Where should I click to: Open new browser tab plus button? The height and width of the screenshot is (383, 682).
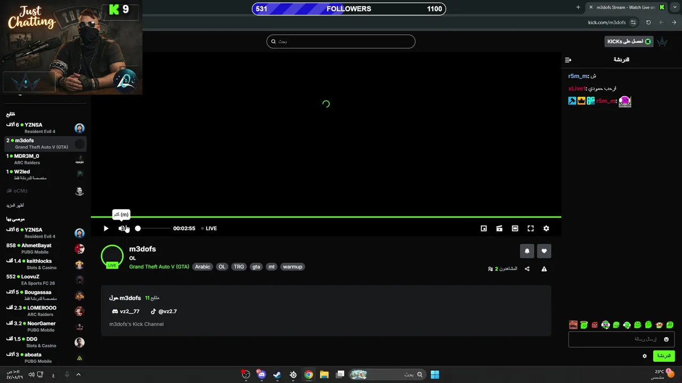click(578, 7)
